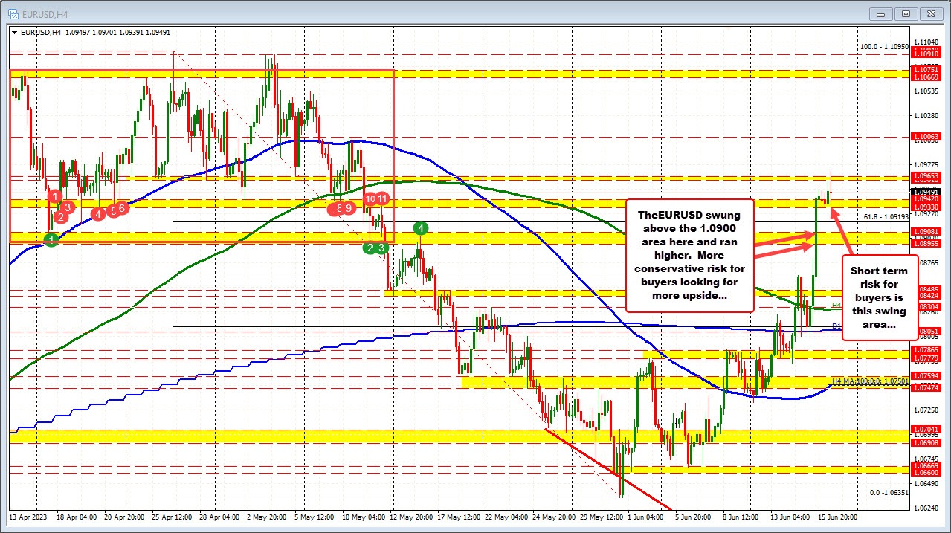951x533 pixels.
Task: Select the green "2 3" swing low marker
Action: (375, 248)
